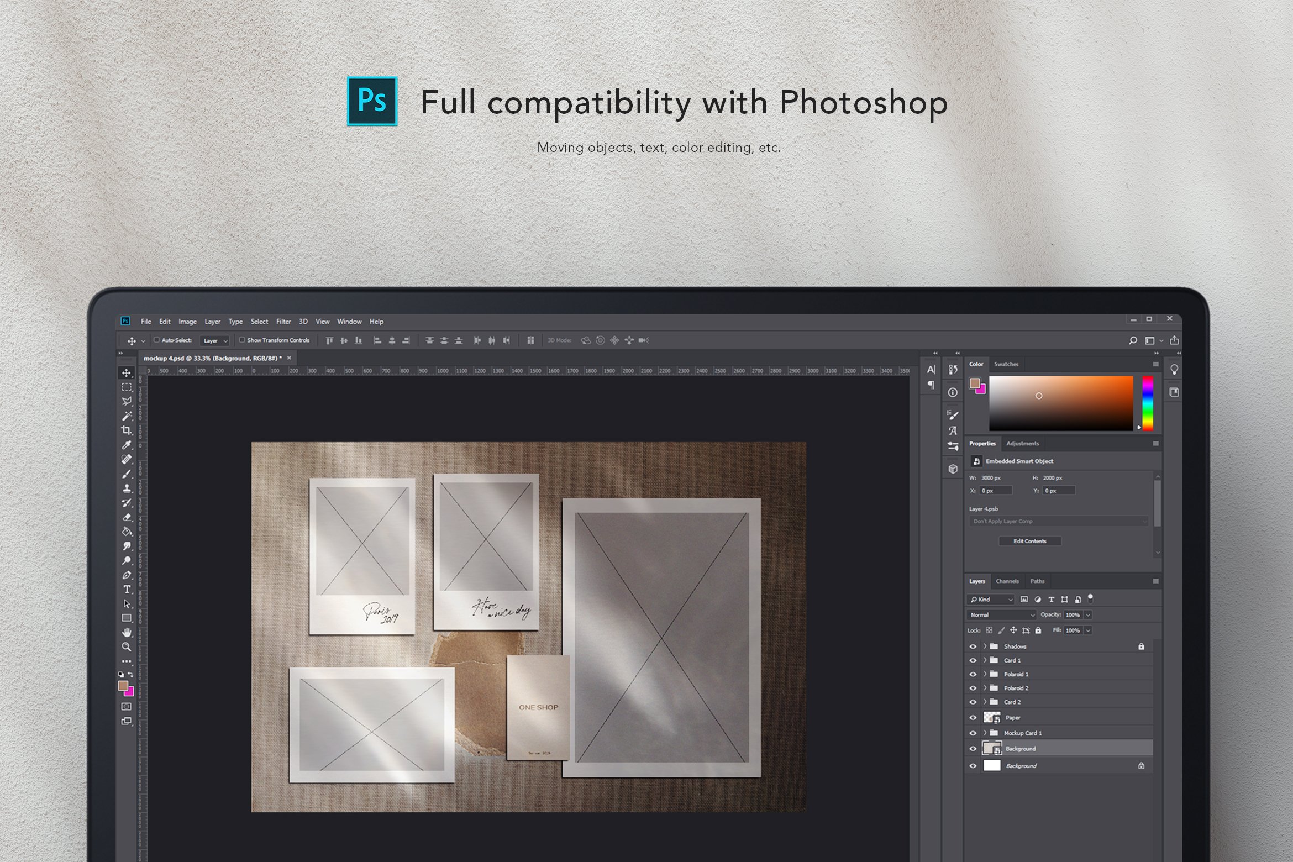This screenshot has width=1293, height=862.
Task: Select the Healing Brush tool
Action: click(x=127, y=459)
